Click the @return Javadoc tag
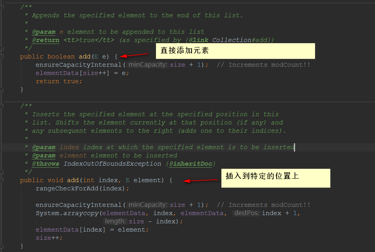 pos(46,40)
